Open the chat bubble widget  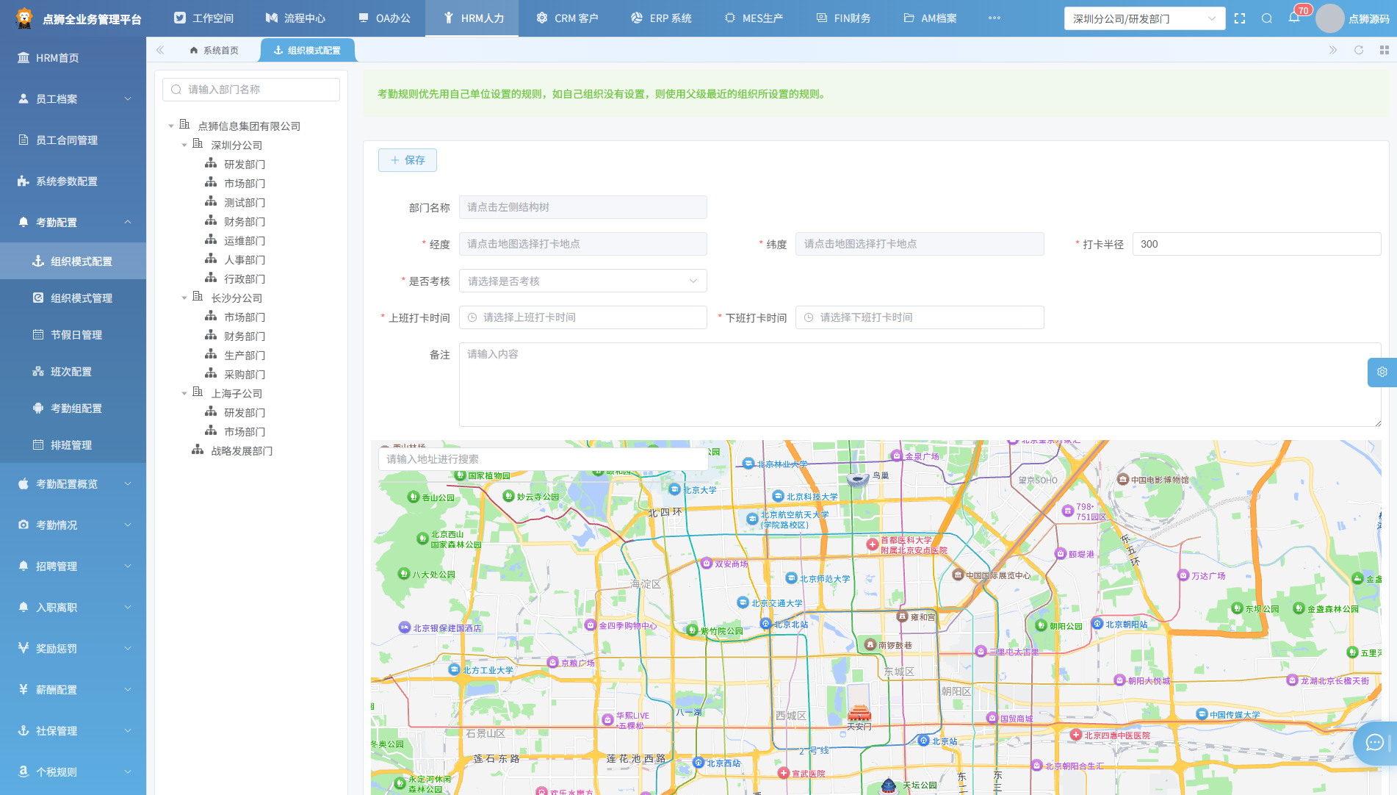1374,743
